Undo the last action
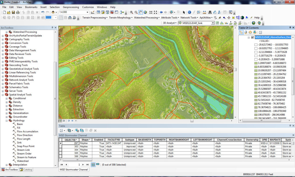This screenshot has width=295, height=177. coord(43,12)
